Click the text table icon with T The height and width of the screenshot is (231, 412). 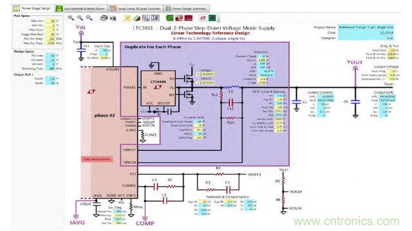(x=155, y=18)
